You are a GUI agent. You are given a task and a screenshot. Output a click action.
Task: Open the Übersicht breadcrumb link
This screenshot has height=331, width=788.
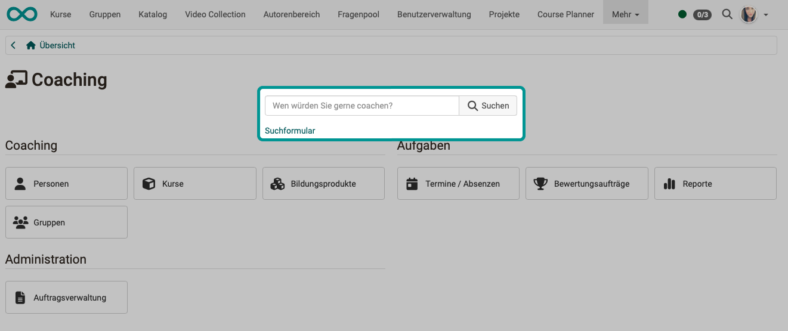coord(57,45)
